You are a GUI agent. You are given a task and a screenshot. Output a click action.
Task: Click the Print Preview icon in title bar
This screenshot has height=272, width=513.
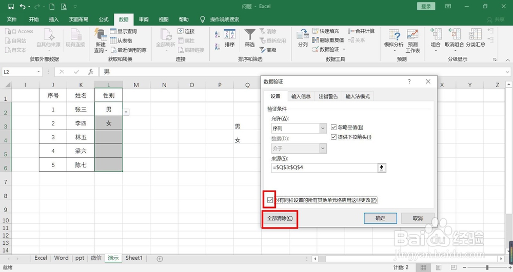pos(64,6)
